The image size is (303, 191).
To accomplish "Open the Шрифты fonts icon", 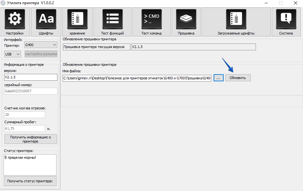I will coord(46,19).
